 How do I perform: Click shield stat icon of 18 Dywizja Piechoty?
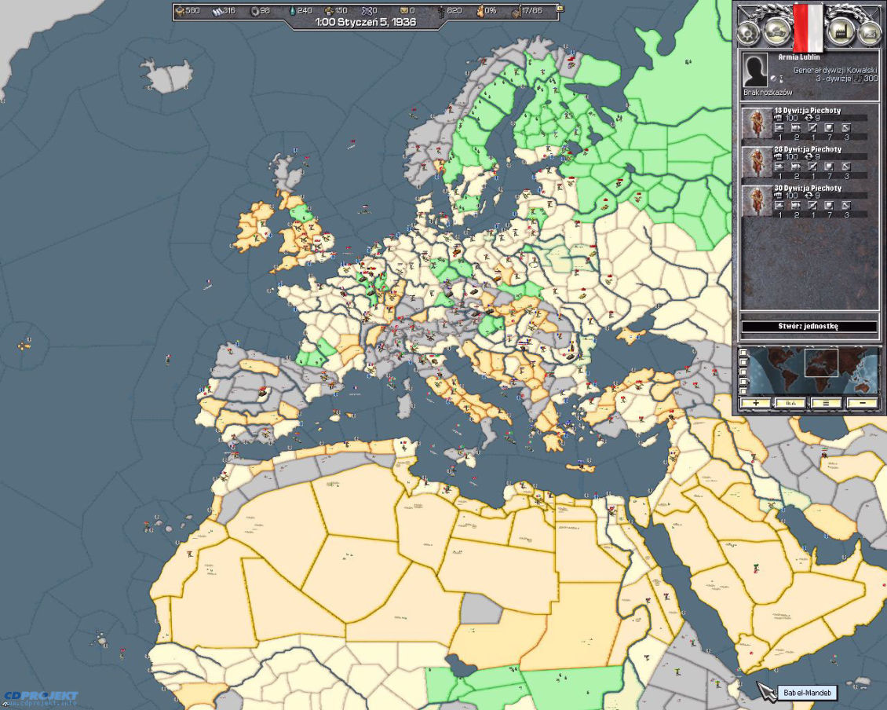tap(829, 128)
